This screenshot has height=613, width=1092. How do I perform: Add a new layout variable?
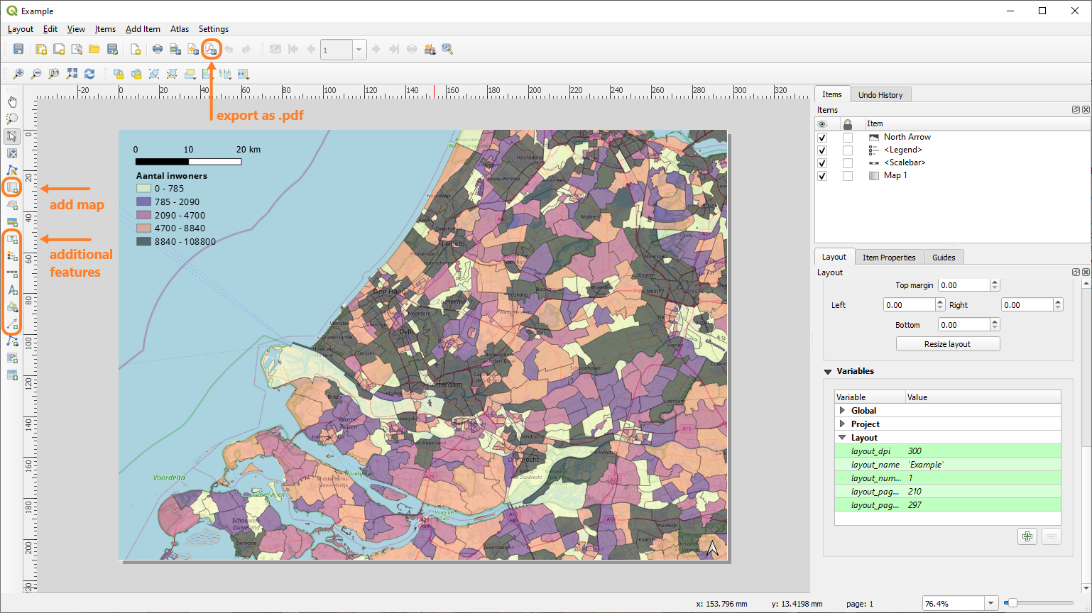click(x=1027, y=536)
